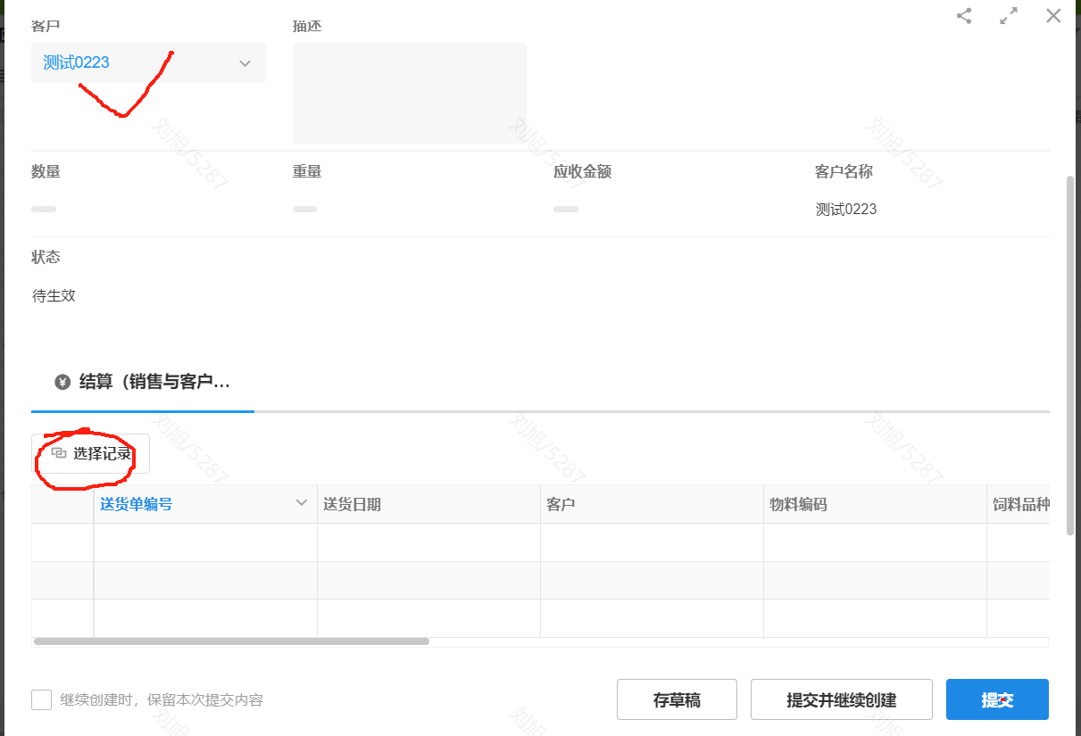This screenshot has width=1081, height=736.
Task: Click the link icon in 选择记录 button
Action: [x=59, y=453]
